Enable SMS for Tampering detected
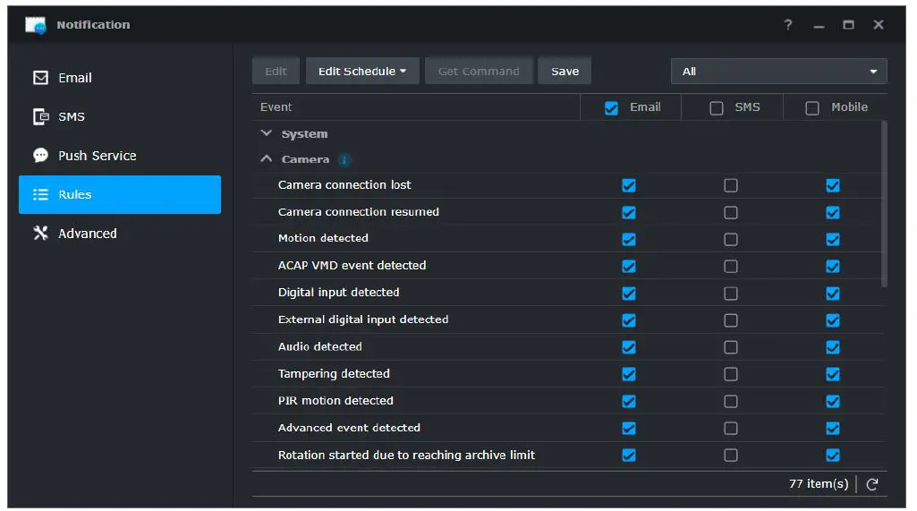This screenshot has width=917, height=511. 730,374
